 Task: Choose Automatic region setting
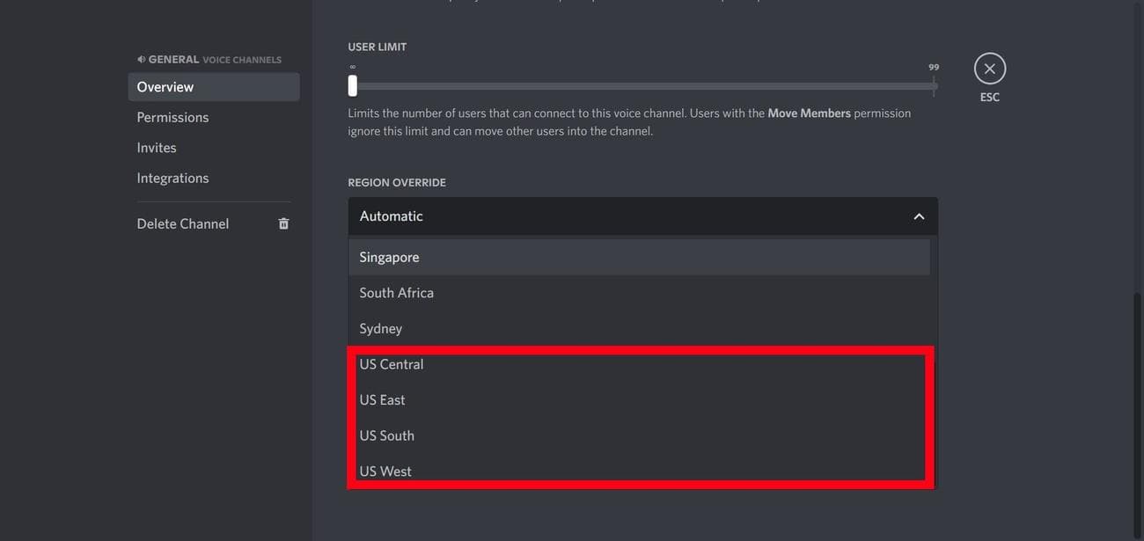(389, 214)
